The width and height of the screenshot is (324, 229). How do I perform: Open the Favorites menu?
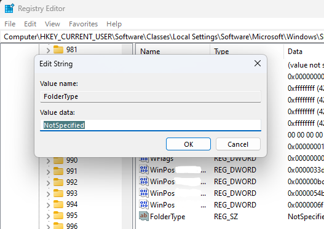click(83, 24)
